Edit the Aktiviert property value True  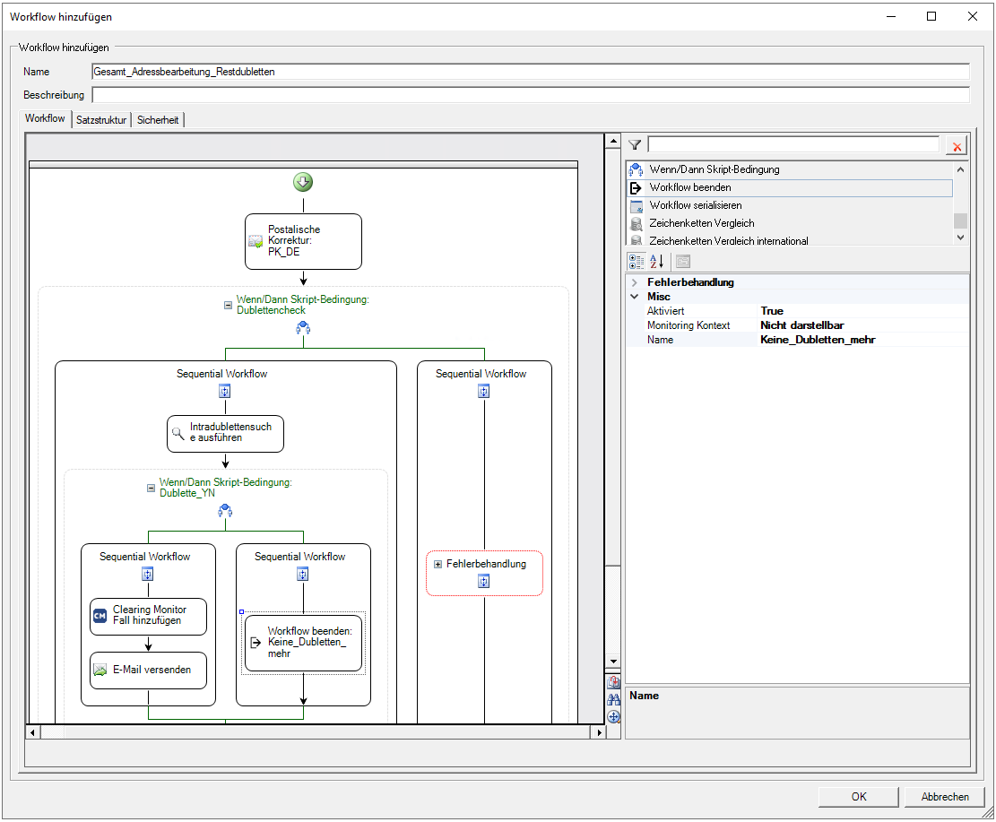click(x=864, y=311)
